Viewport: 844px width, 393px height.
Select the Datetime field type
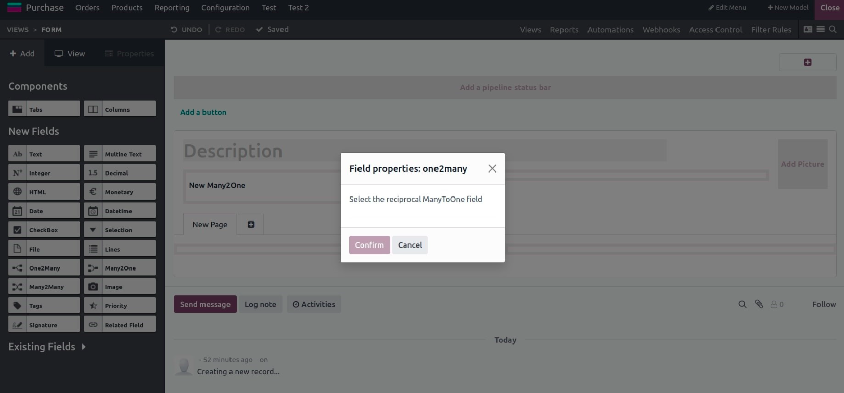point(120,211)
